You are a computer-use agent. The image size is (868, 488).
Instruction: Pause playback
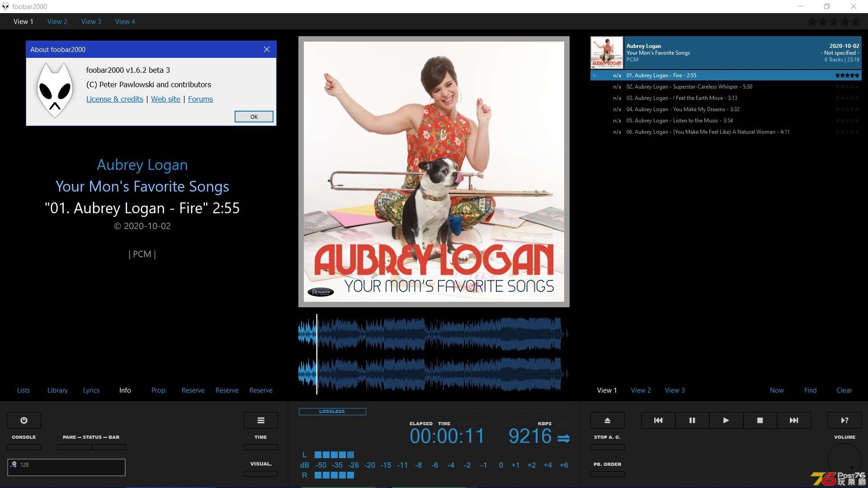[692, 420]
